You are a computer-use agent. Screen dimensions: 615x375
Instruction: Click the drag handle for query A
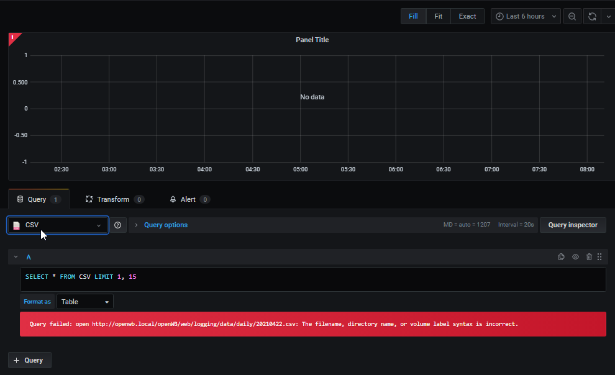599,257
